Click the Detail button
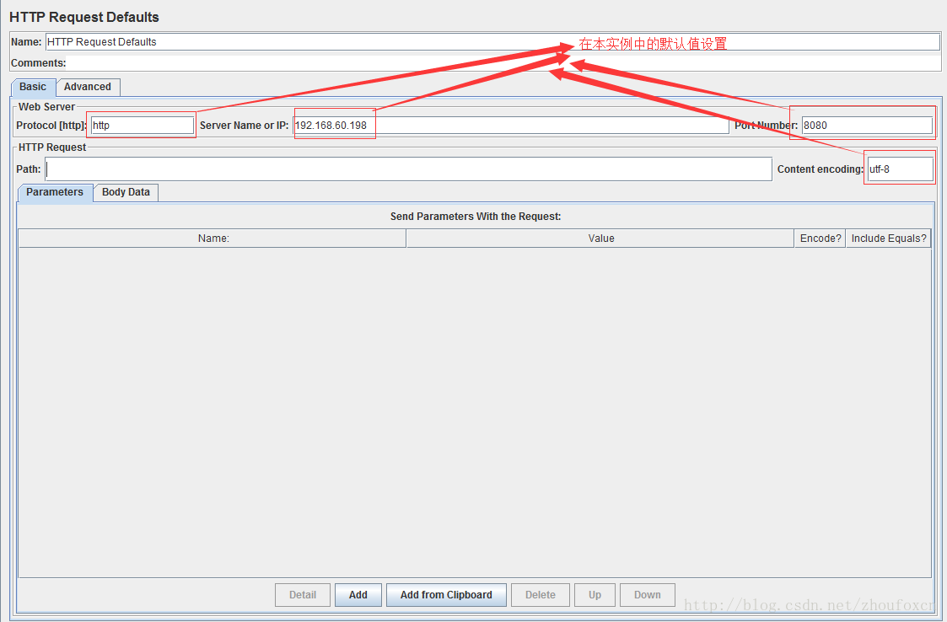Screen dimensions: 947x622 [303, 595]
